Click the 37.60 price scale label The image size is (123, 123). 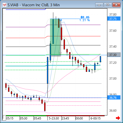pyautogui.click(x=113, y=31)
